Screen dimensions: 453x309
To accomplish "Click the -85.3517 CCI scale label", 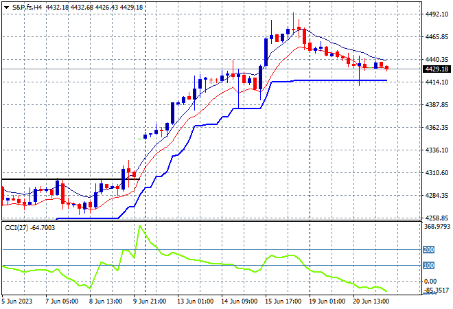I will pos(437,290).
